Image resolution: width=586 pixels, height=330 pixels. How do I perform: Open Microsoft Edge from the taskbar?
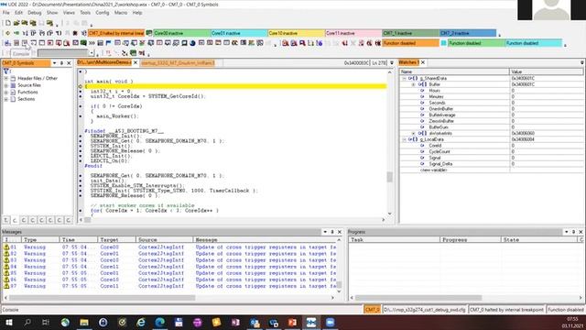point(159,322)
